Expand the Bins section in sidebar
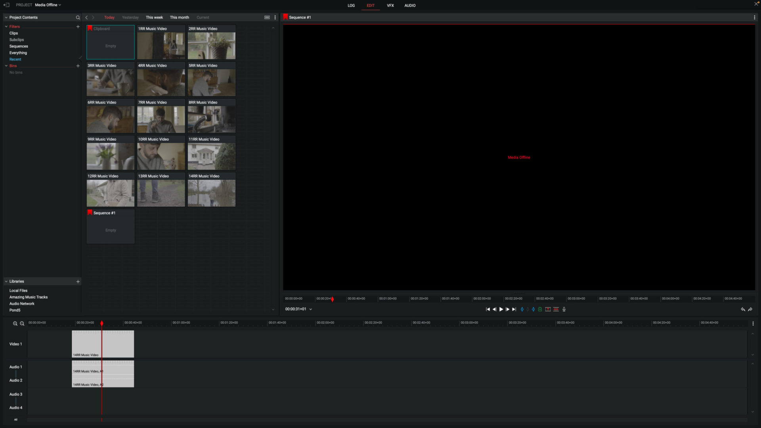This screenshot has width=761, height=428. 6,65
